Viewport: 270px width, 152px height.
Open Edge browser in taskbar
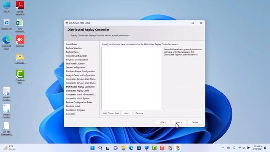tap(131, 148)
